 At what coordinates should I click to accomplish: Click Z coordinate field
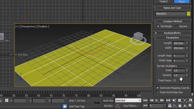pos(58,101)
